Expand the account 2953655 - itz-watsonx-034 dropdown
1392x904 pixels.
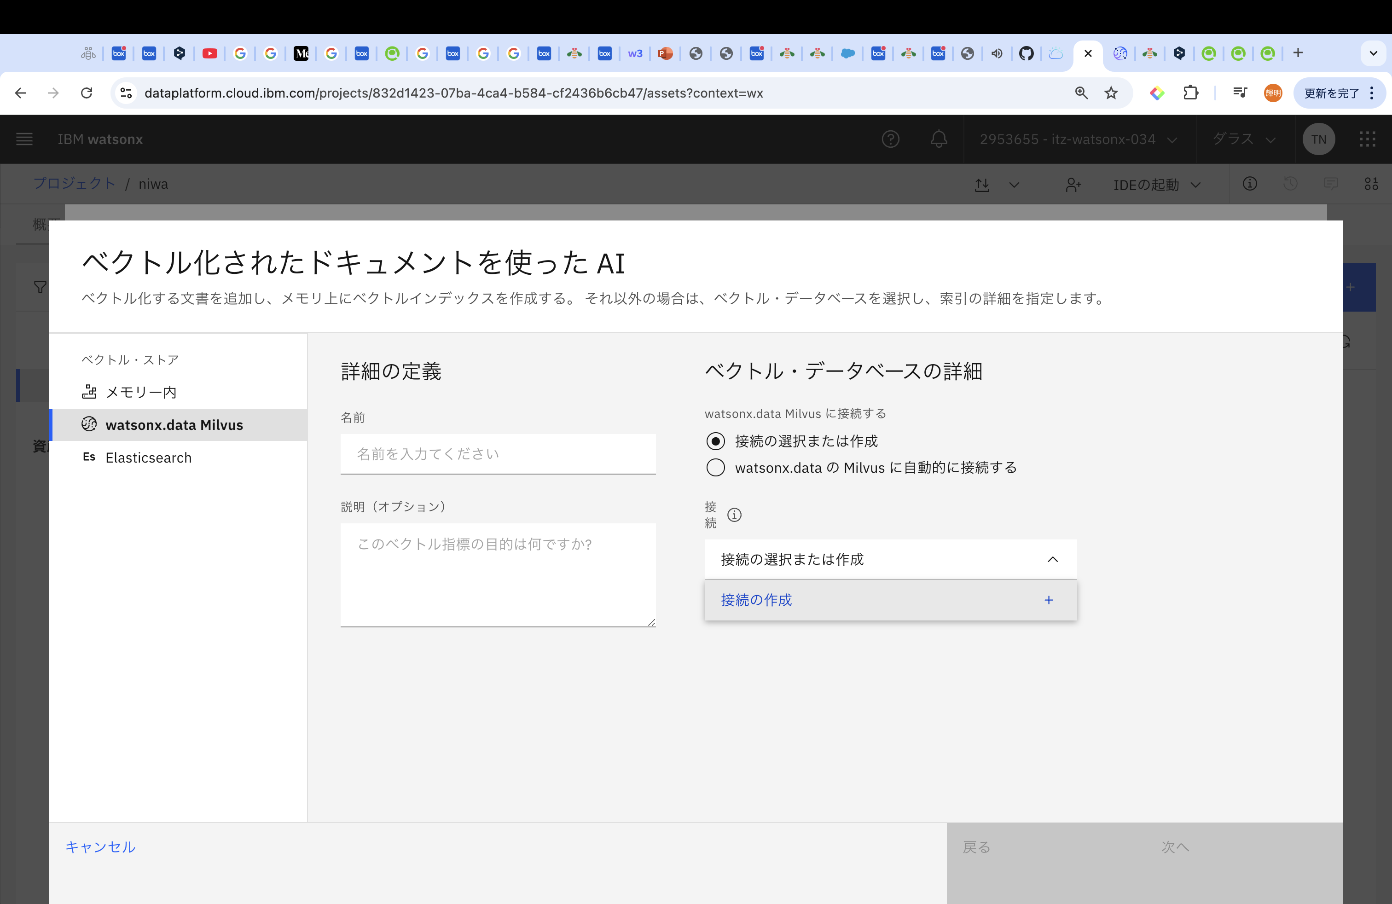point(1078,139)
